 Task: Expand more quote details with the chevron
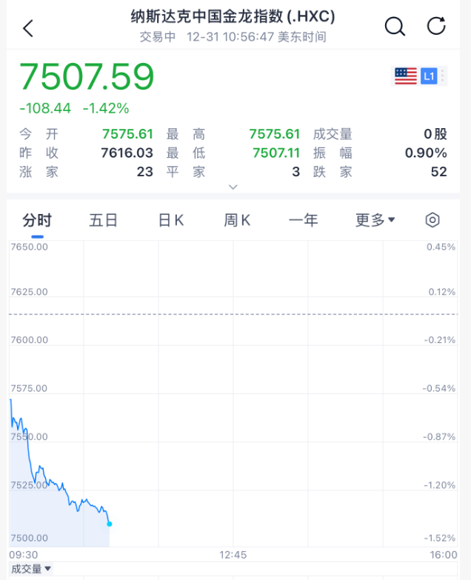pos(233,187)
